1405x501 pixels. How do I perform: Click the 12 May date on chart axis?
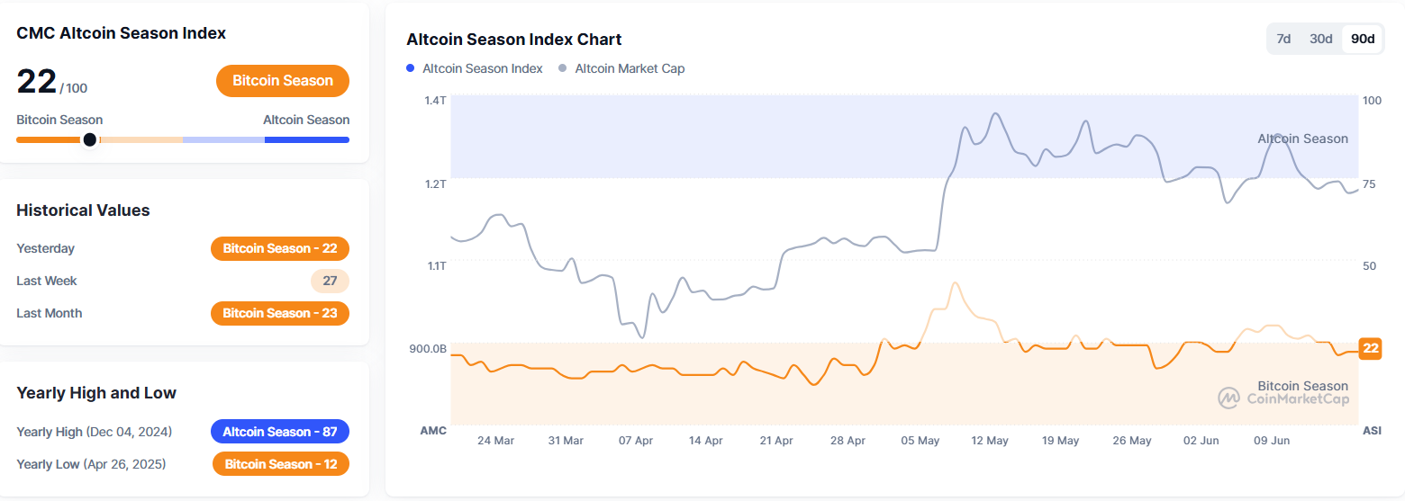pyautogui.click(x=991, y=441)
